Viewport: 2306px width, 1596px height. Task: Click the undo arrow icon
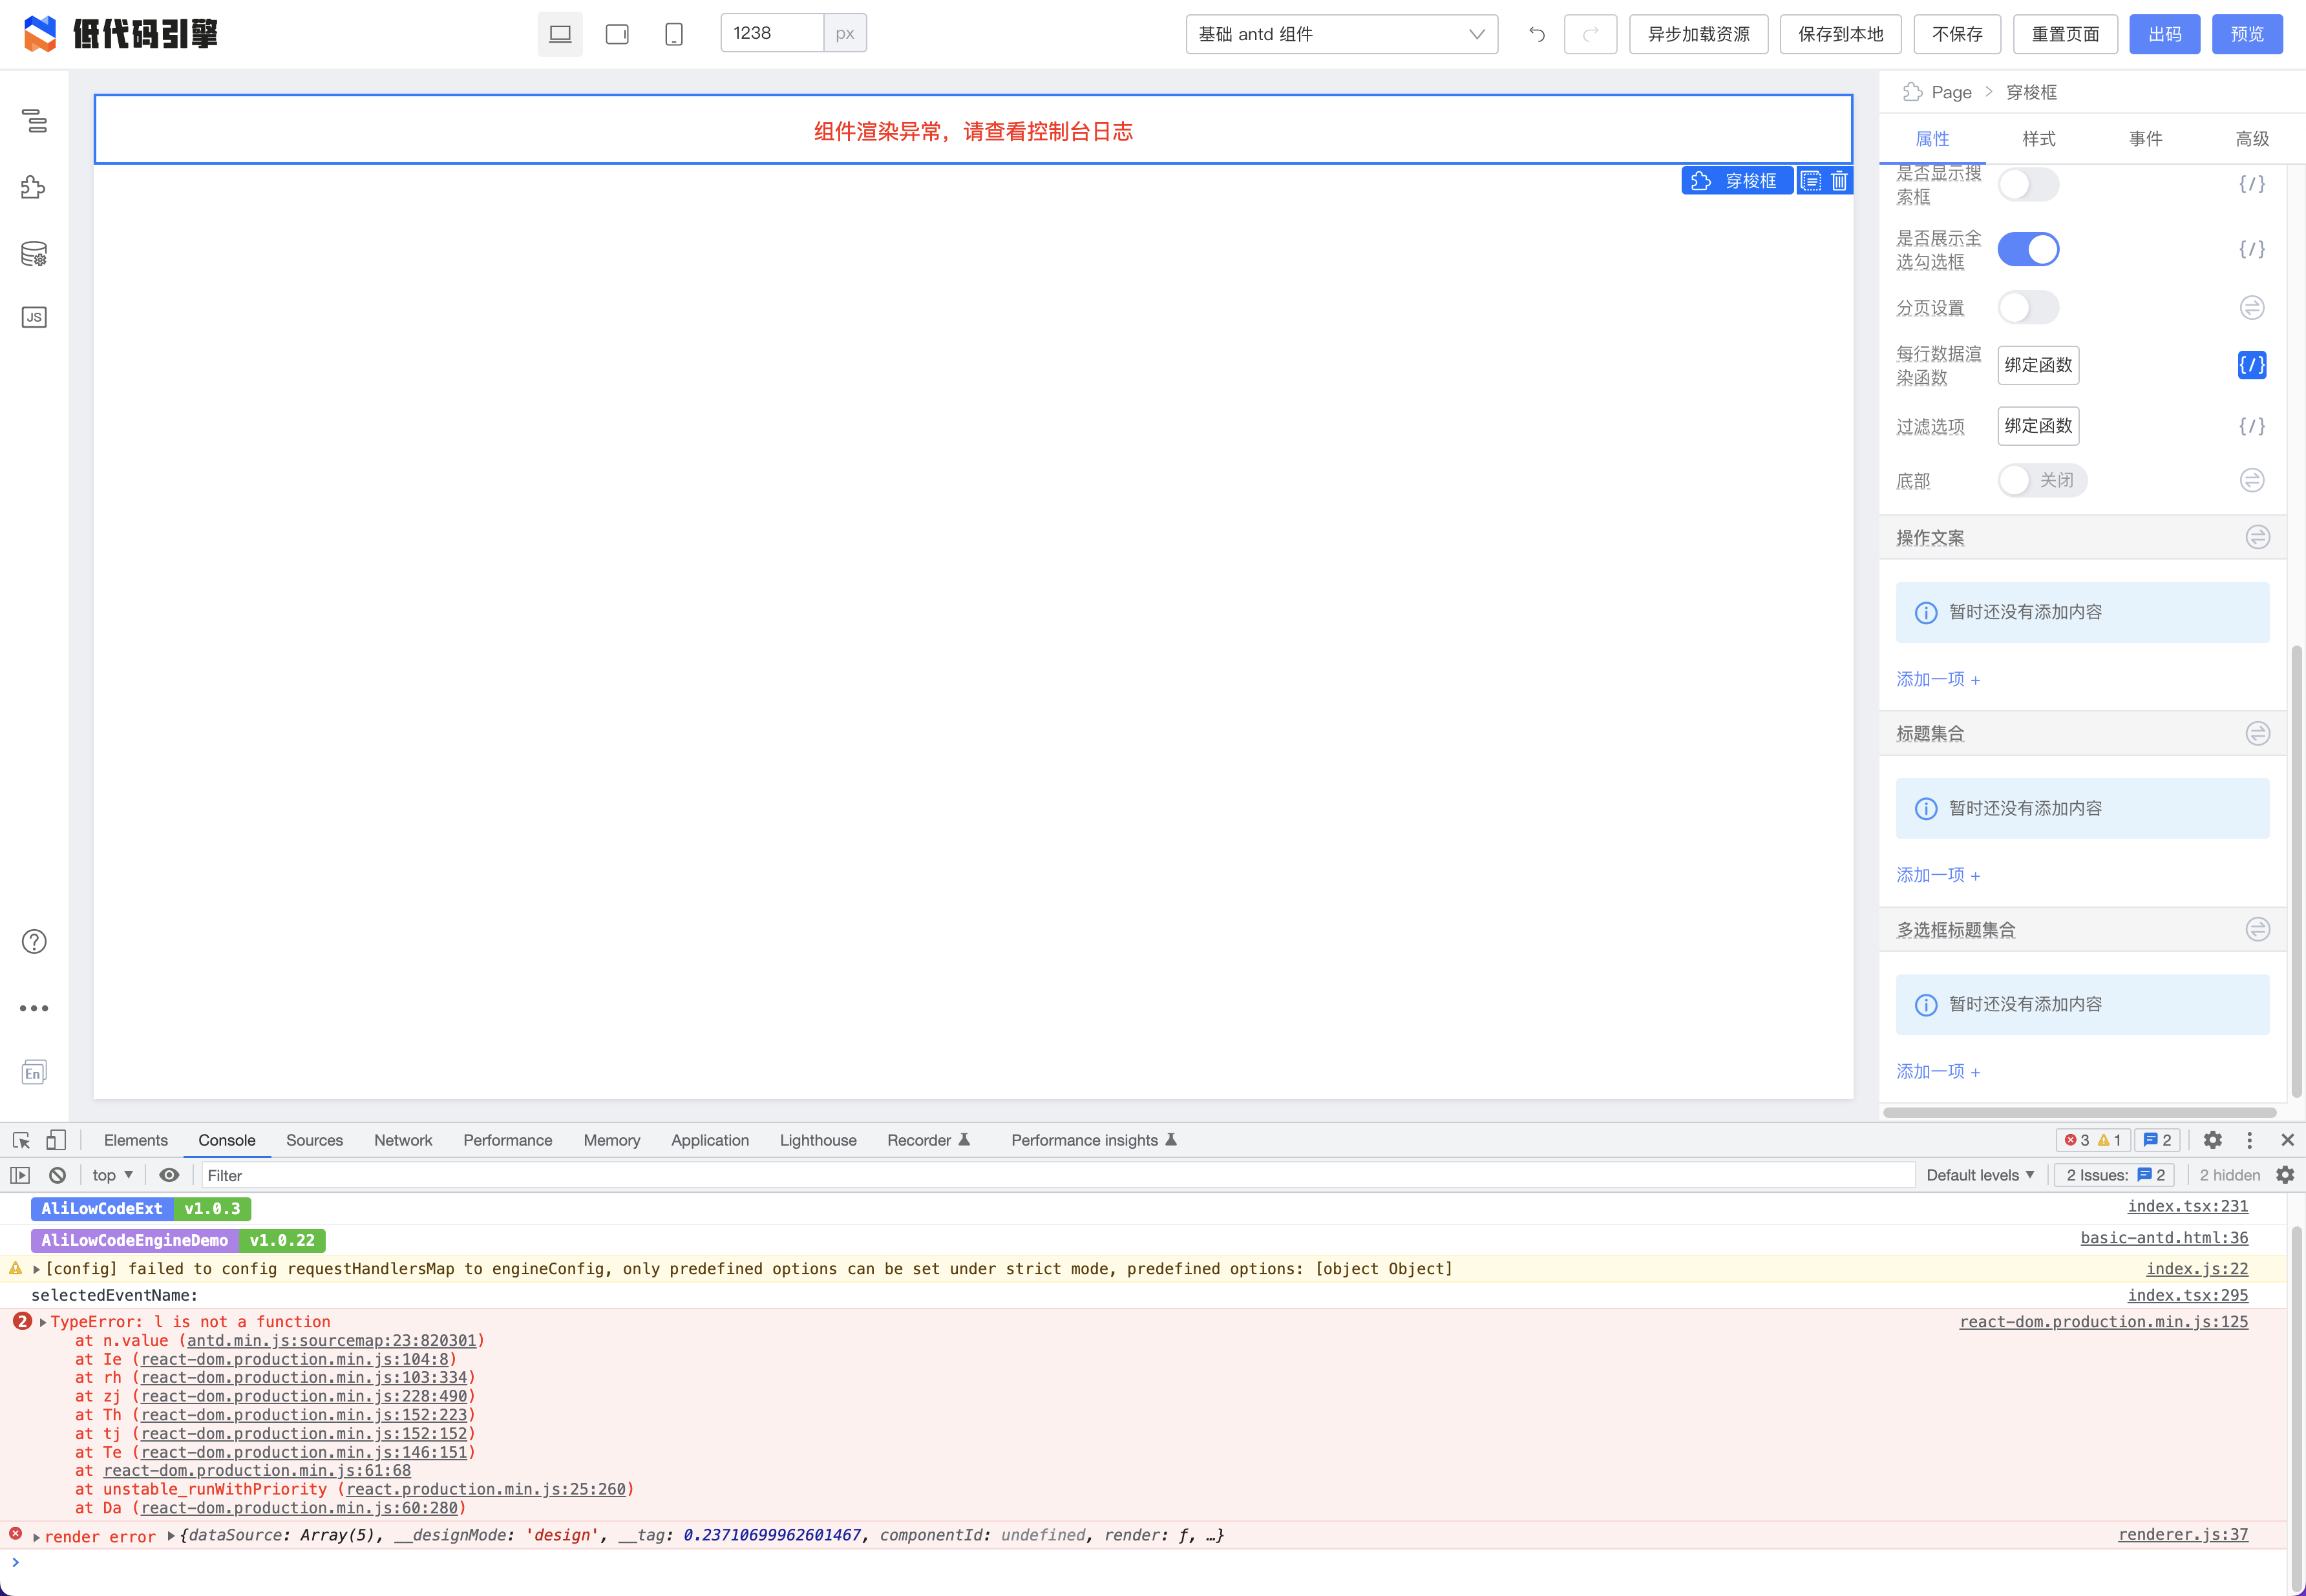pos(1536,33)
